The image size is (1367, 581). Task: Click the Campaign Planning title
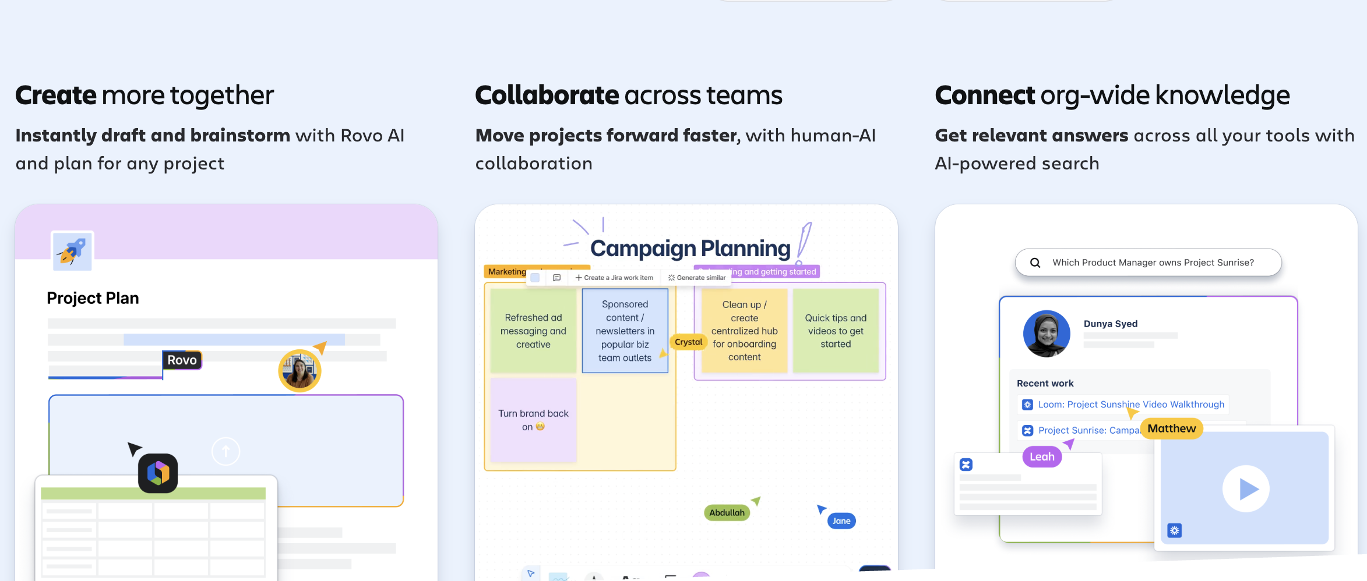coord(690,249)
